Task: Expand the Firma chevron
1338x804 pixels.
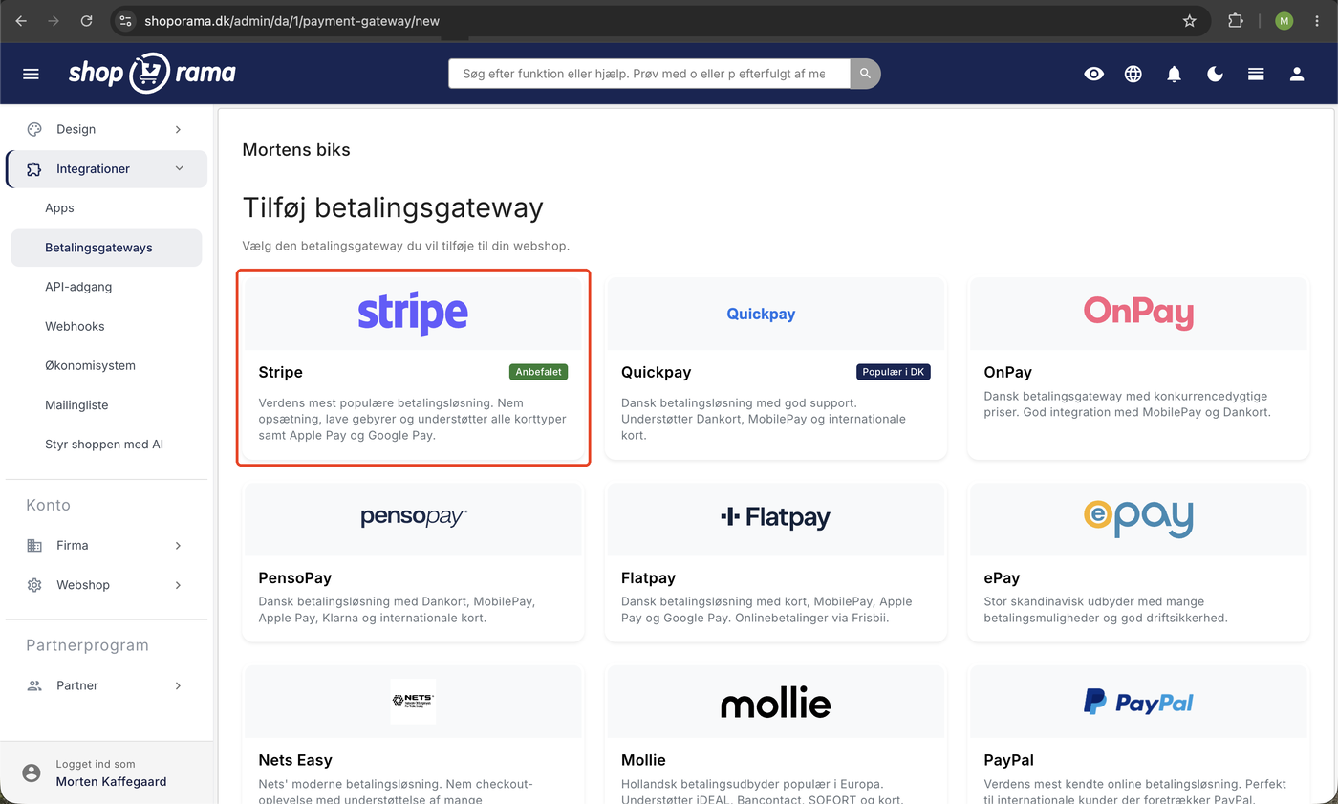Action: pos(179,546)
